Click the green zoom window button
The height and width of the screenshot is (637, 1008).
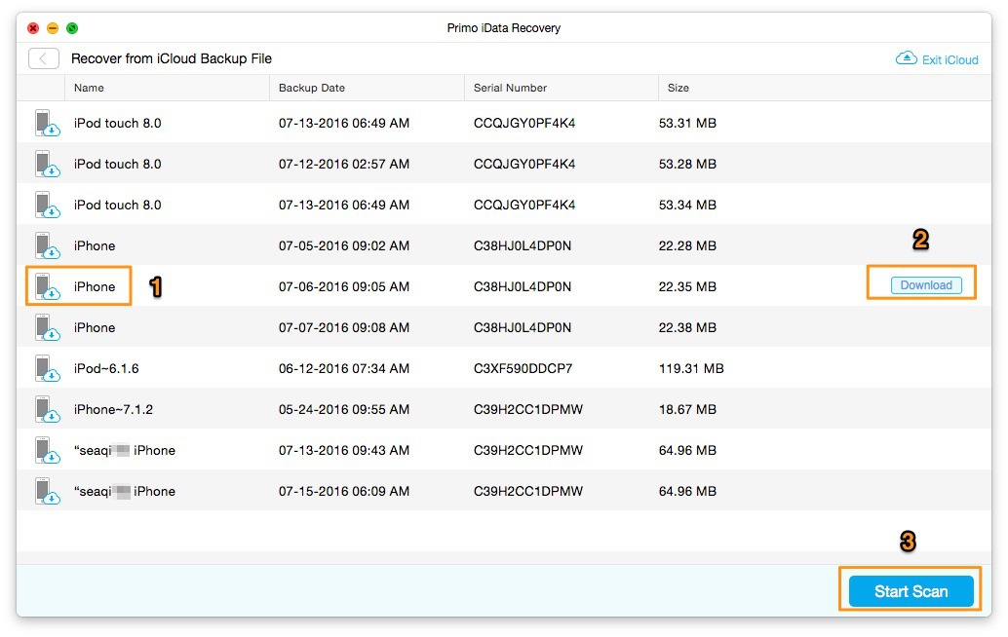72,28
